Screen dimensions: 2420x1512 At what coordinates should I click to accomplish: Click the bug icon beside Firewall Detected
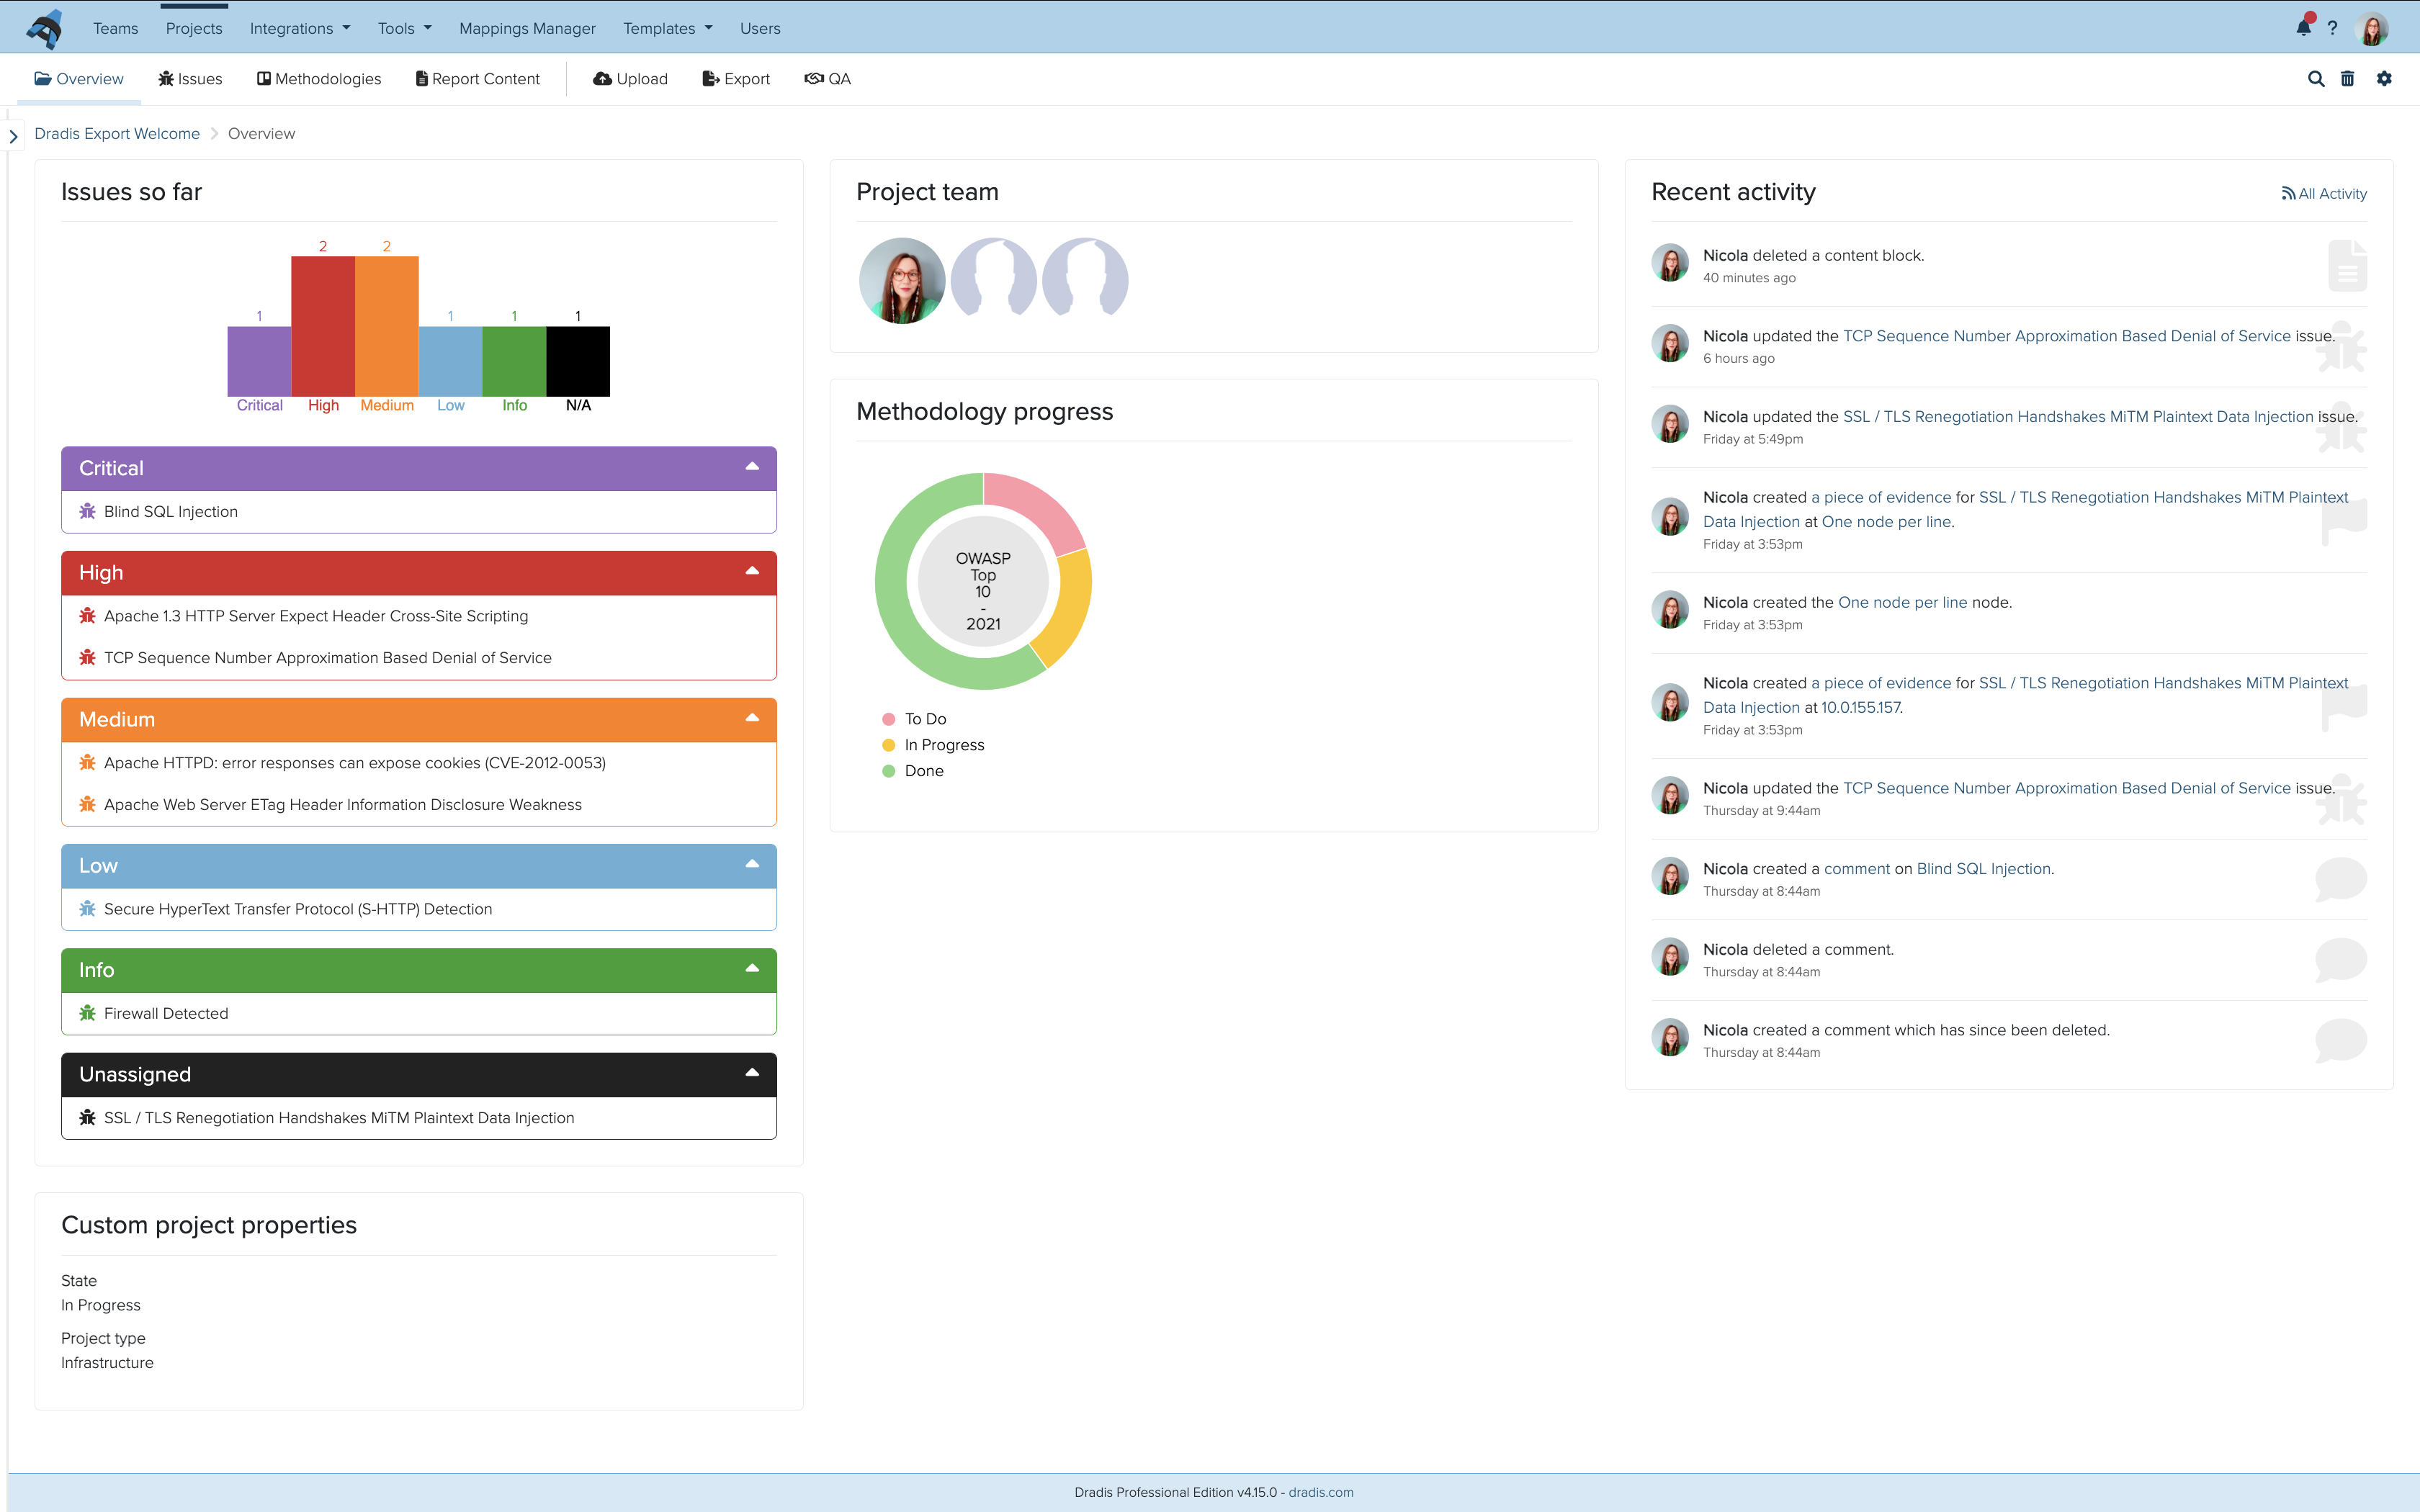click(87, 1013)
